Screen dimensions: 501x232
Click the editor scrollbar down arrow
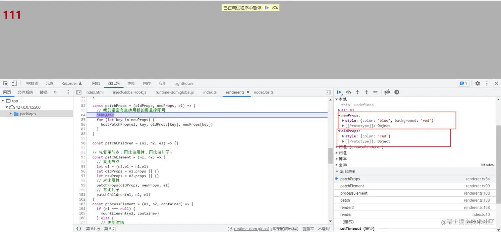[x=330, y=221]
